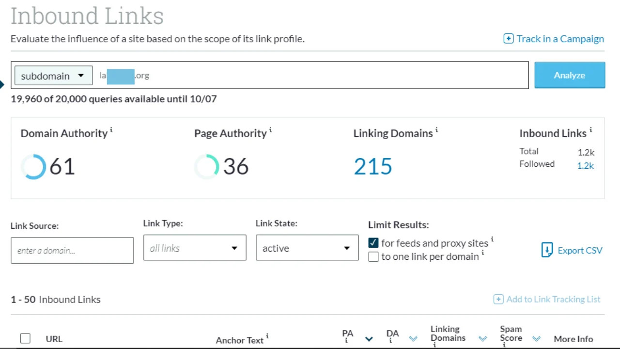Click the PA column sort chevron
This screenshot has width=620, height=349.
(x=369, y=339)
